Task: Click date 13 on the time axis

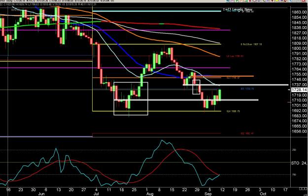Action: (59, 190)
